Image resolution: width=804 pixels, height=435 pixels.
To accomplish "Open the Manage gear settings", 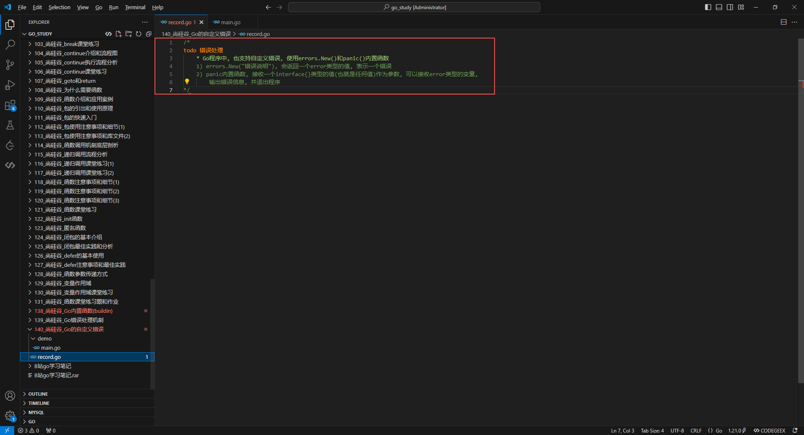I will click(10, 416).
